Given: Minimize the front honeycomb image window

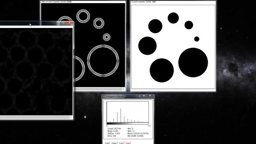Looking at the screenshot, I should [x=59, y=22].
